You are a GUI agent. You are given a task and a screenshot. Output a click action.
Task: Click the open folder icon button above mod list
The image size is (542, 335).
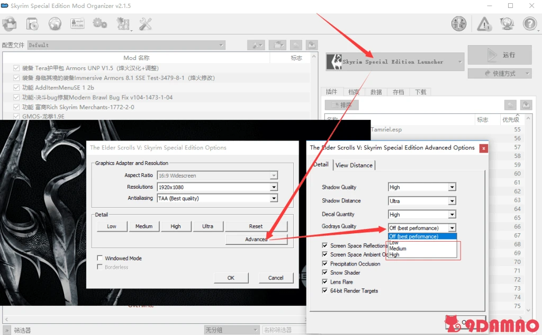(277, 45)
